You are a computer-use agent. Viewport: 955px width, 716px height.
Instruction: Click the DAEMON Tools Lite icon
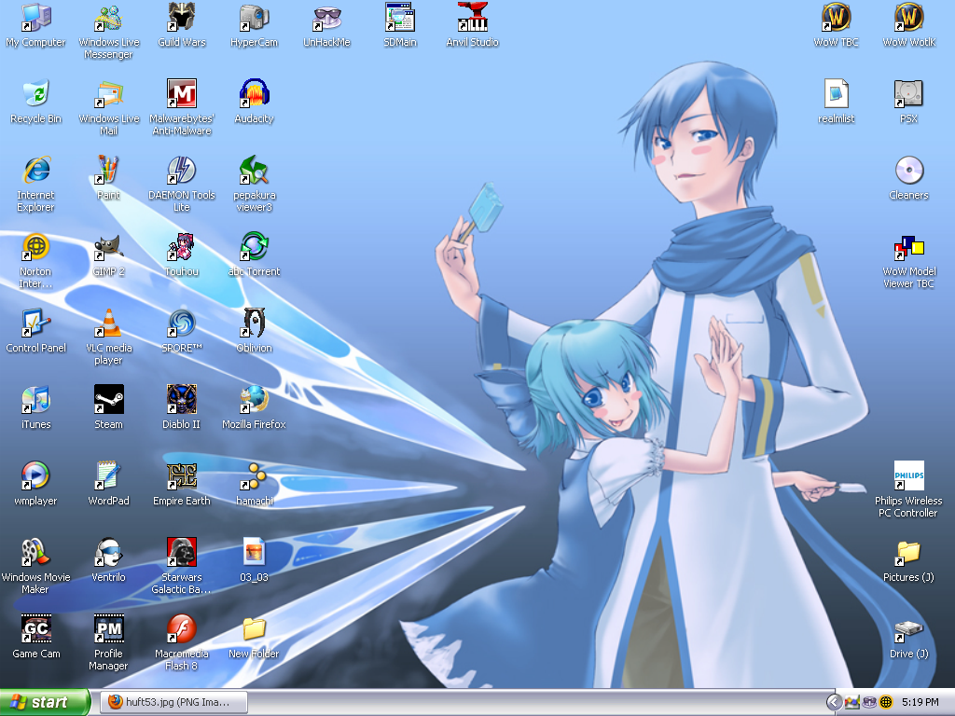coord(182,171)
